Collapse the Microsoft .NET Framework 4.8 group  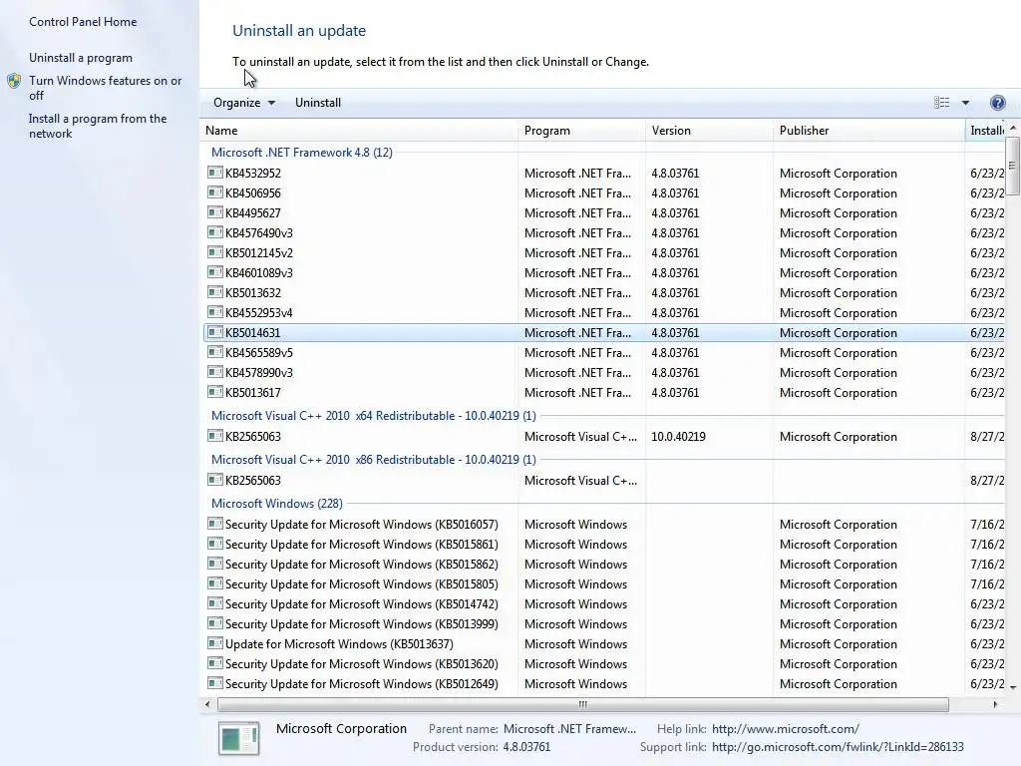301,153
